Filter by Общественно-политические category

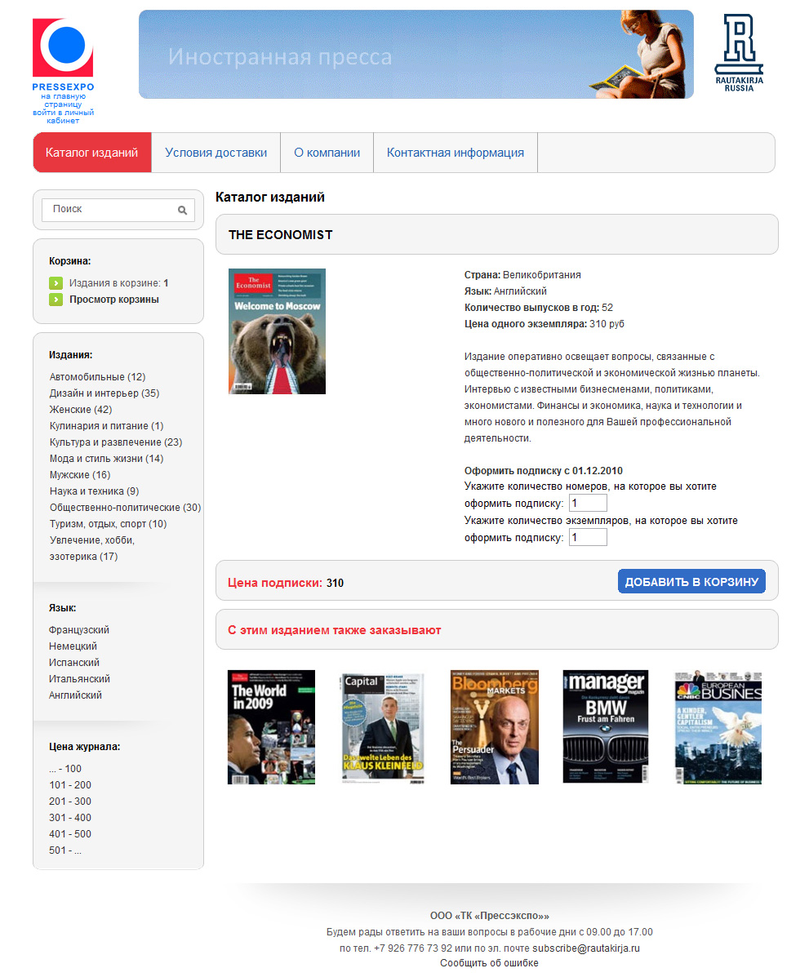coord(125,508)
